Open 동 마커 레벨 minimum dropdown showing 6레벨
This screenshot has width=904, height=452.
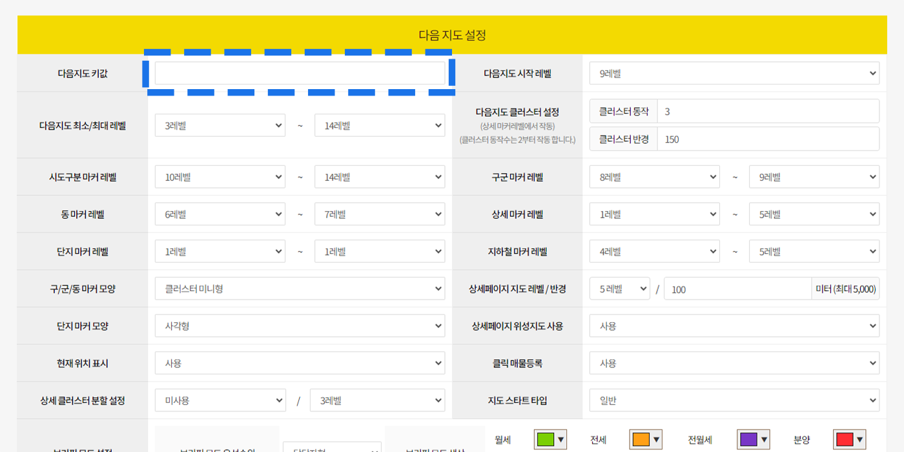[220, 214]
